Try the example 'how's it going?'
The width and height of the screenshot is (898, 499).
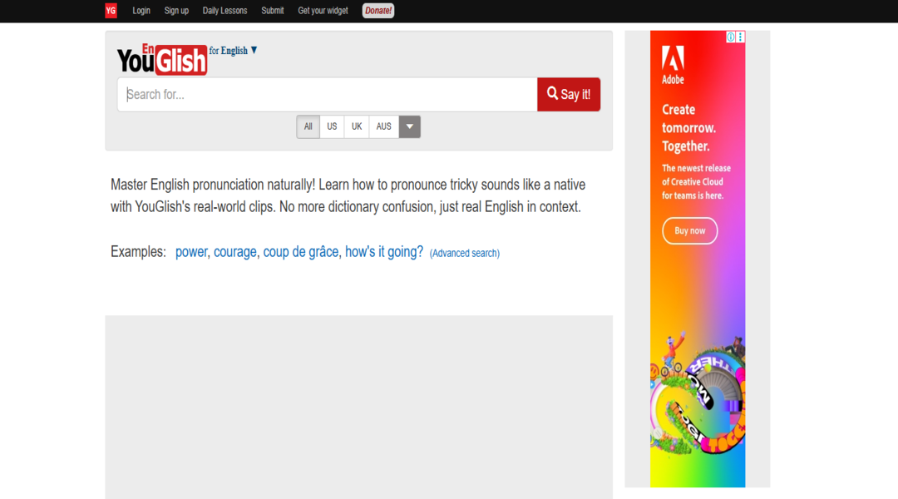tap(383, 252)
